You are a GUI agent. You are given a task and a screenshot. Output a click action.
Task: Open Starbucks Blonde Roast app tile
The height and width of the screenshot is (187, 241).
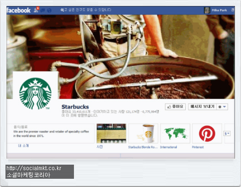pyautogui.click(x=143, y=134)
